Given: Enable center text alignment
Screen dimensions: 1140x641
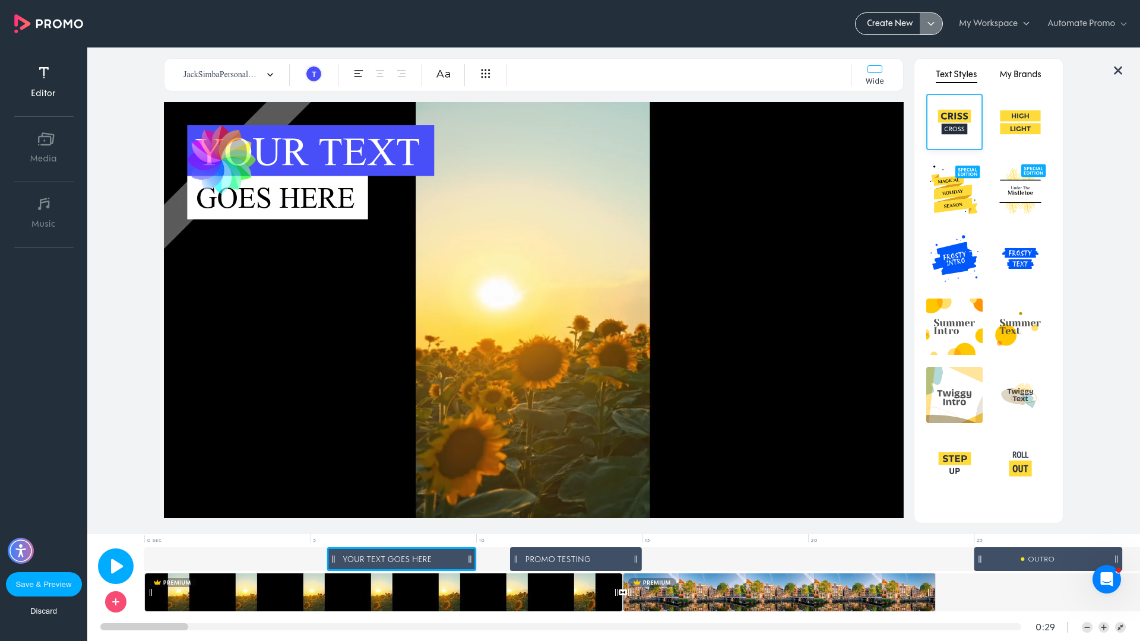Looking at the screenshot, I should [x=379, y=74].
